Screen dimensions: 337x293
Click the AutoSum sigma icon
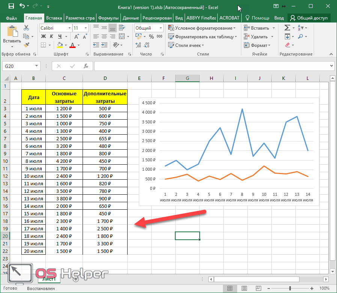(287, 28)
